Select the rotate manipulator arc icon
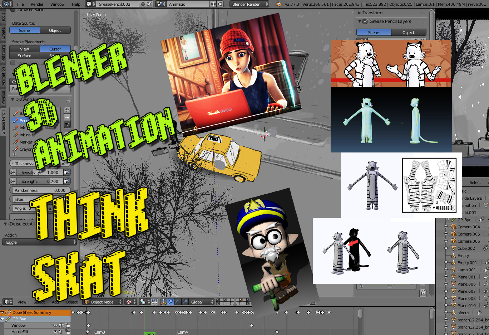This screenshot has height=335, width=489. [x=178, y=302]
